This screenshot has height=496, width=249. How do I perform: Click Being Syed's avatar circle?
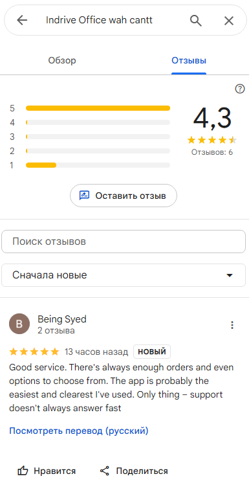click(19, 324)
